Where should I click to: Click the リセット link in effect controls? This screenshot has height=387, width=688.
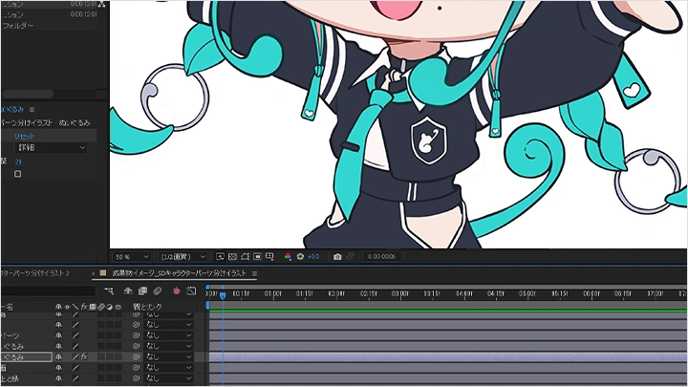(x=25, y=137)
